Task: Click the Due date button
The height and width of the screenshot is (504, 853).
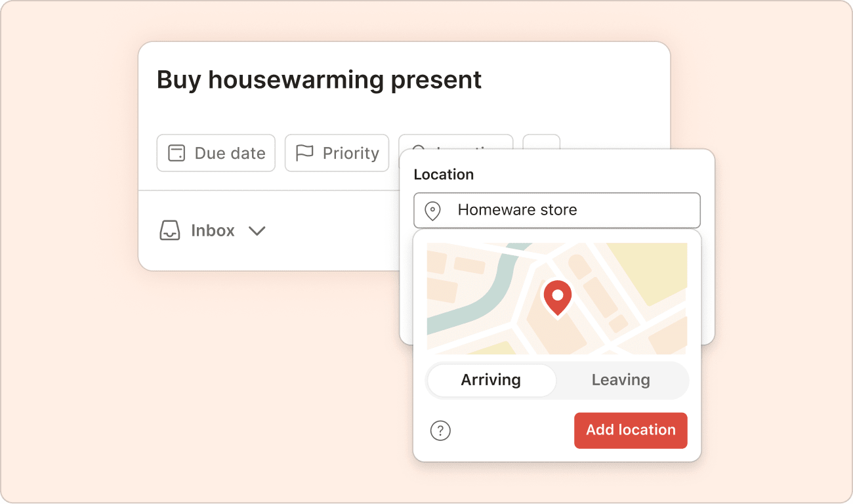Action: pos(216,153)
